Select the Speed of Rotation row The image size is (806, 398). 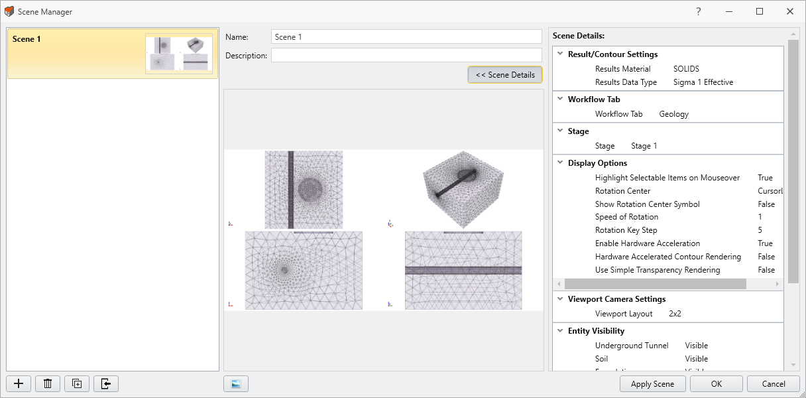click(668, 217)
